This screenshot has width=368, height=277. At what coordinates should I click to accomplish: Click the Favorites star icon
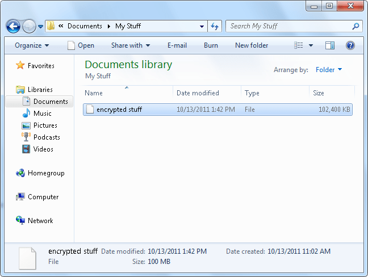click(20, 65)
